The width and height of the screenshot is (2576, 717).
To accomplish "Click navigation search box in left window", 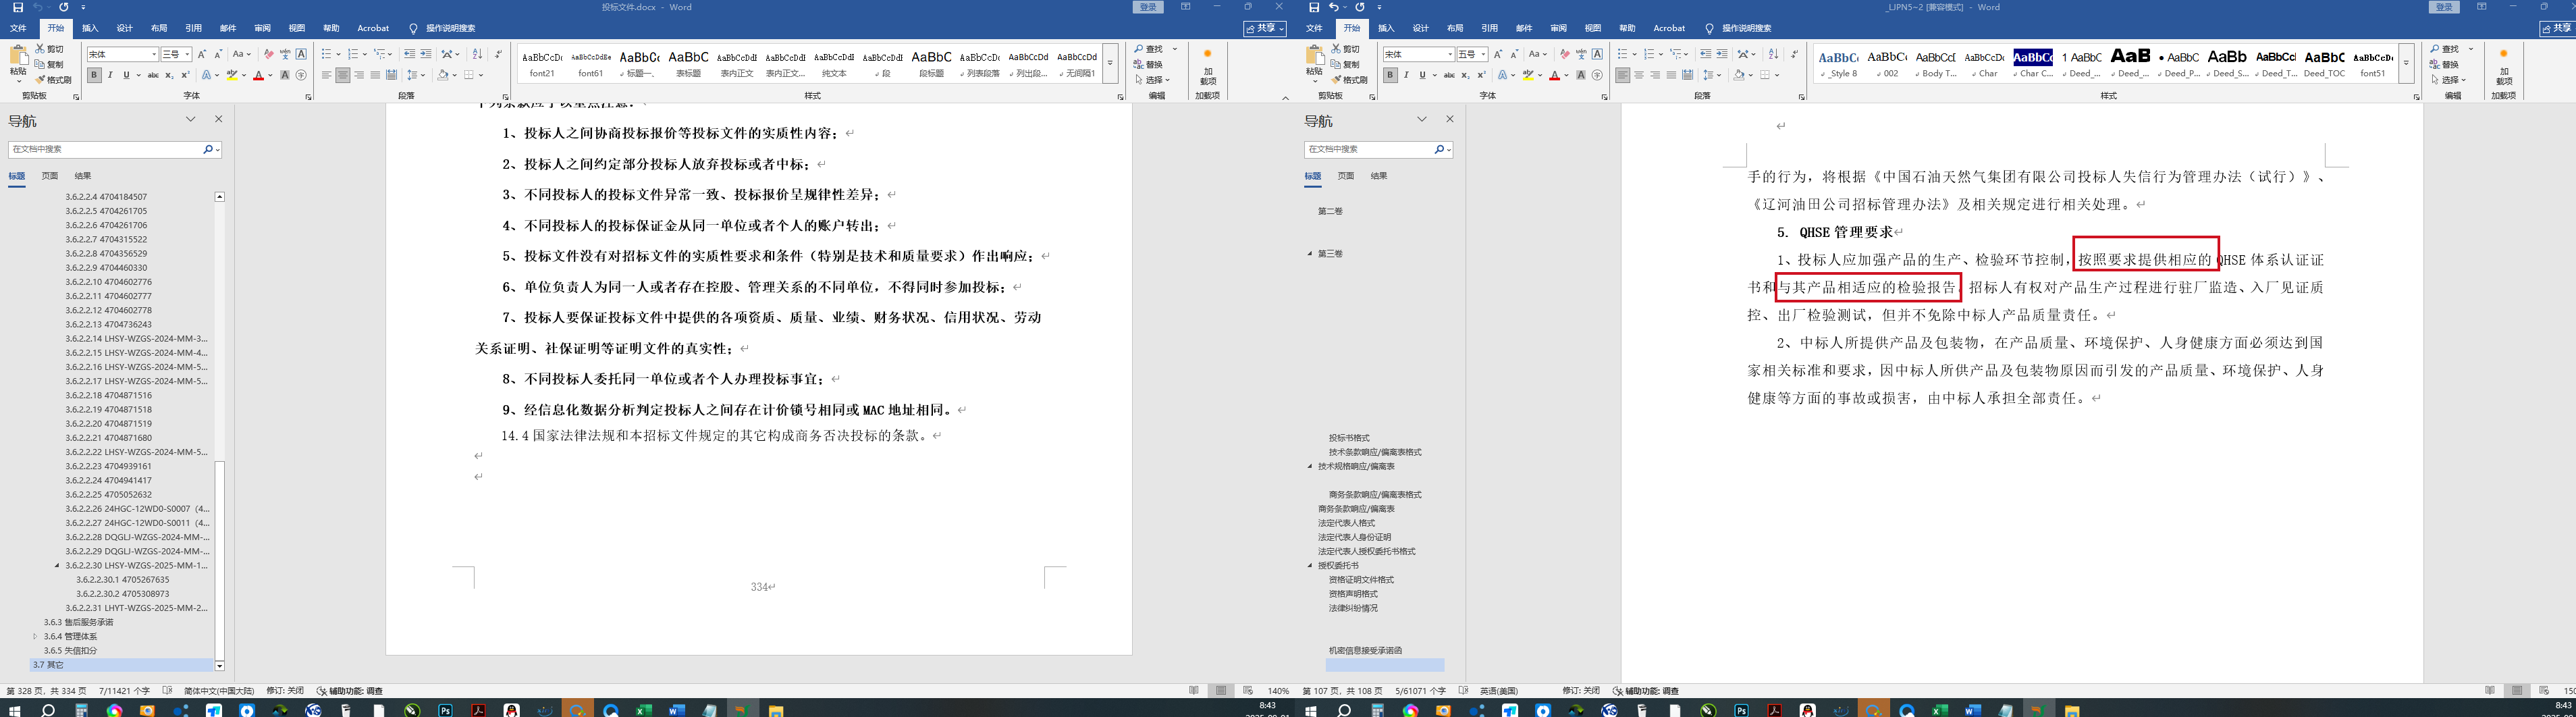I will point(105,149).
